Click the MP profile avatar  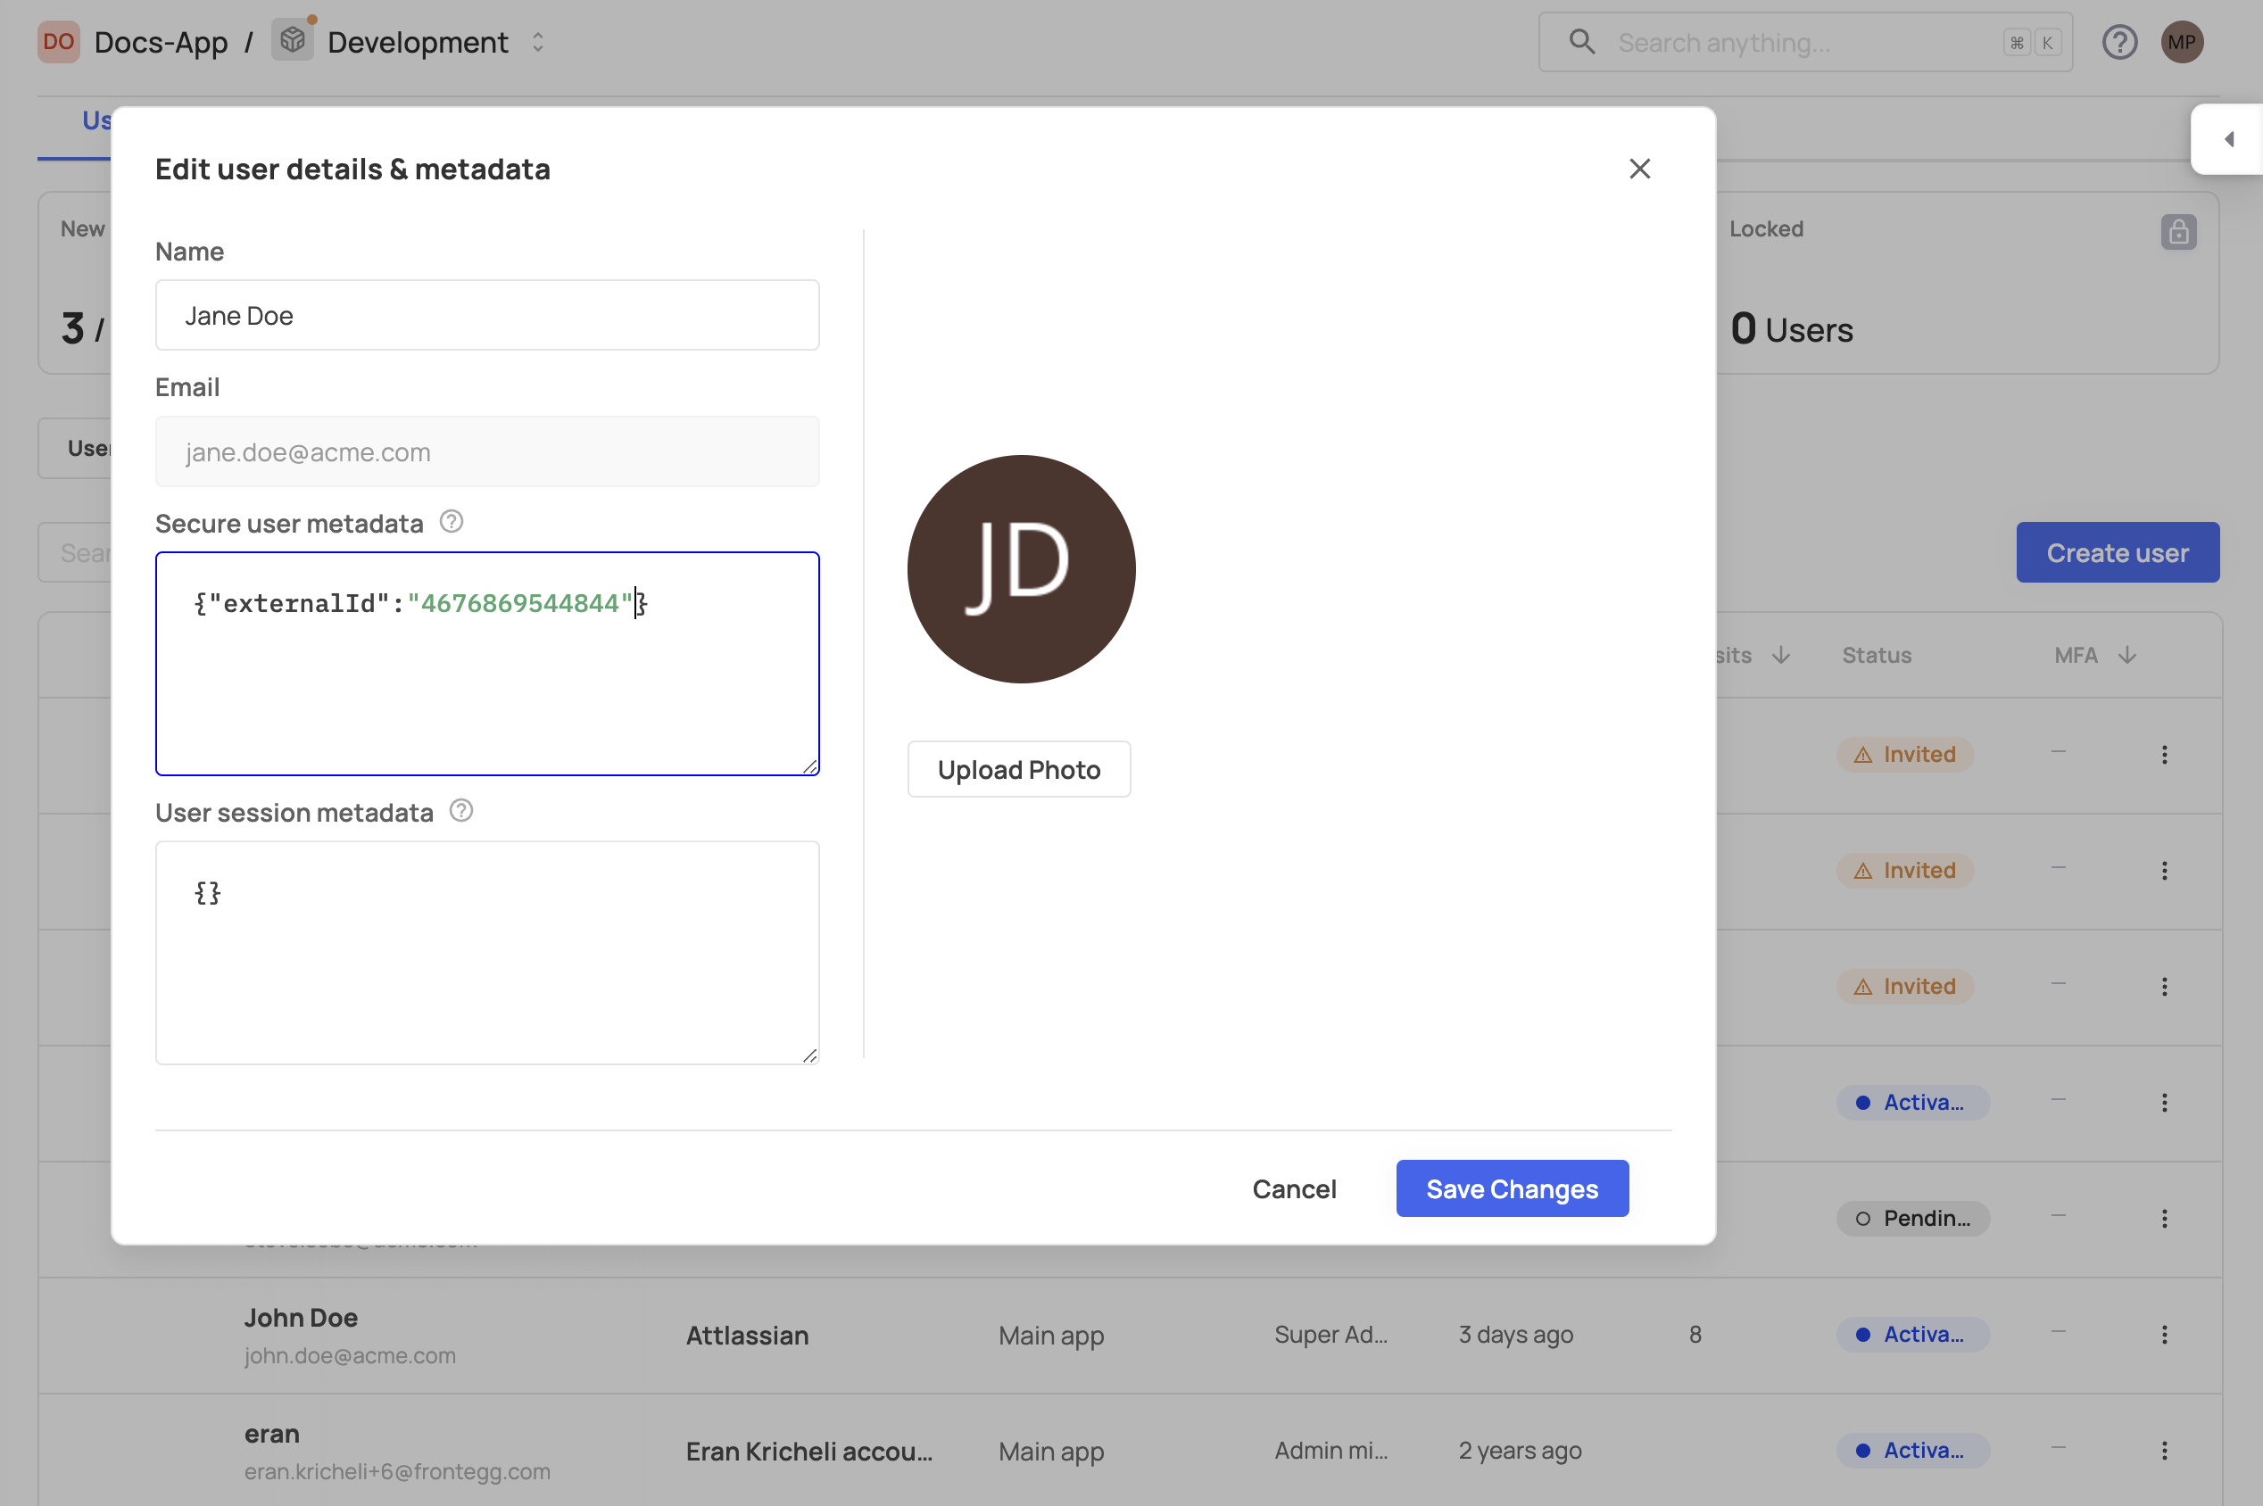(x=2182, y=42)
